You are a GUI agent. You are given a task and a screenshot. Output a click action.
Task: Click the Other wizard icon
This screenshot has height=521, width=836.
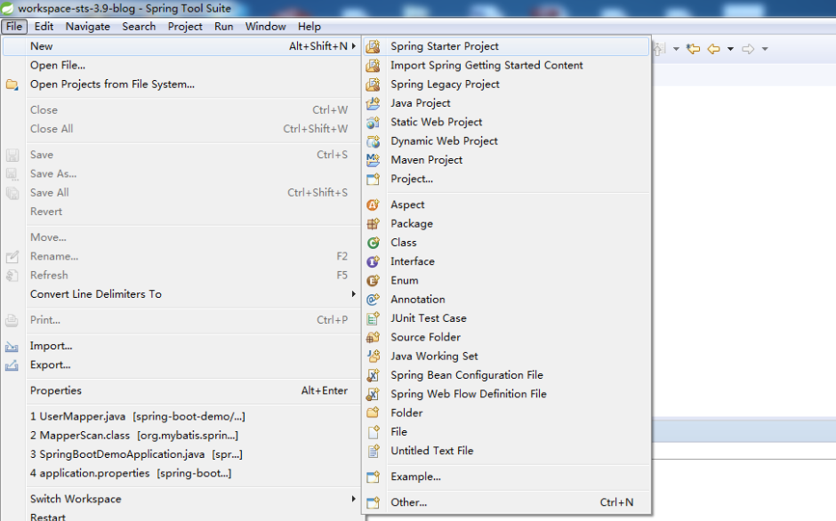[x=374, y=502]
